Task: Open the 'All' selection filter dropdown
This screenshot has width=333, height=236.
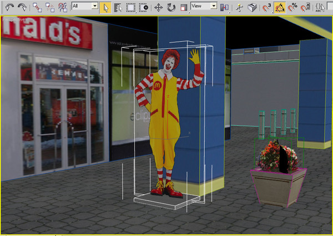Action: pyautogui.click(x=85, y=6)
